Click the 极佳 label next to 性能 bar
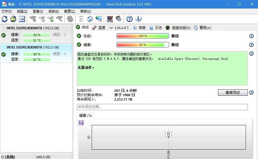Screen dimensions: 258x159 tap(175, 36)
